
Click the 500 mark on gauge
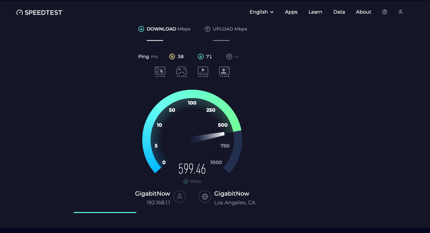click(223, 125)
